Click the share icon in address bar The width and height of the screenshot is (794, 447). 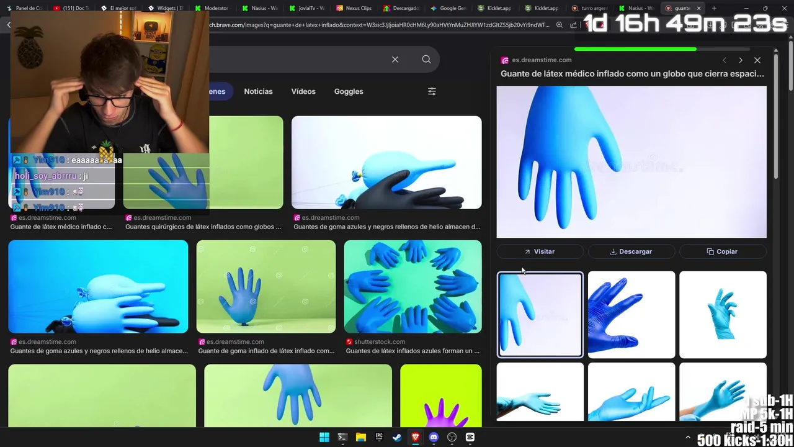tap(573, 25)
